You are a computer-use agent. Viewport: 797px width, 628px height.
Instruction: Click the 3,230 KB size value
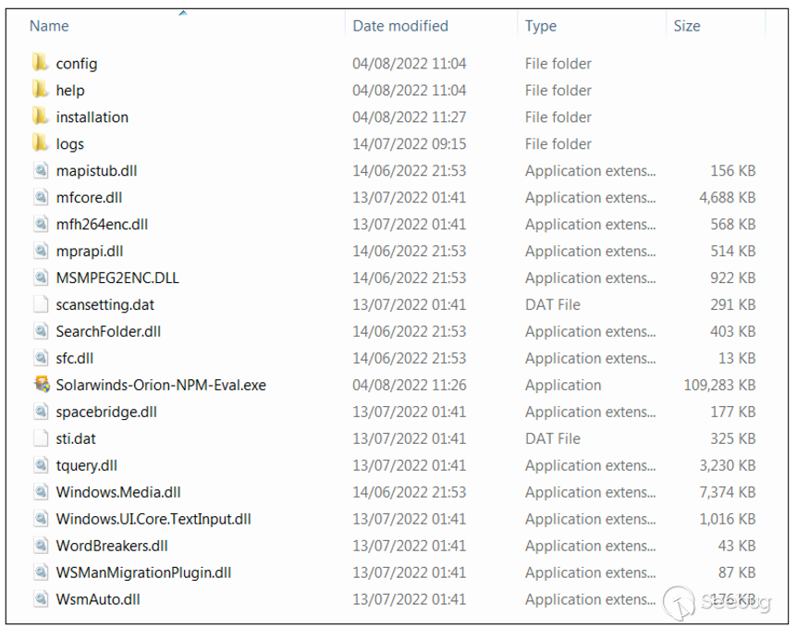click(x=728, y=465)
